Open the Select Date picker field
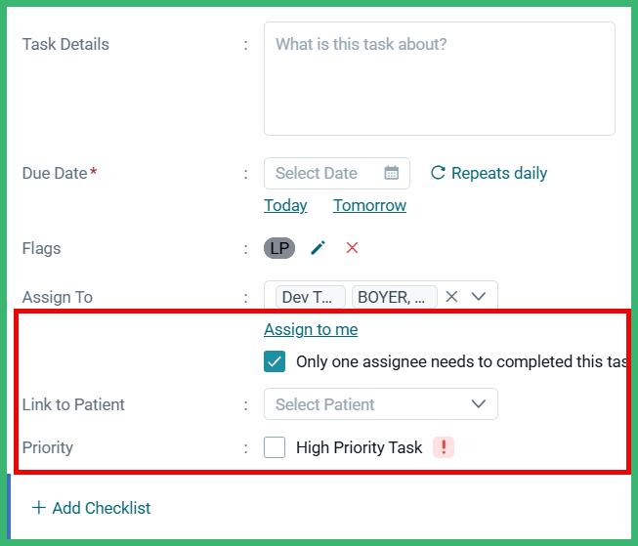Image resolution: width=638 pixels, height=546 pixels. 337,173
